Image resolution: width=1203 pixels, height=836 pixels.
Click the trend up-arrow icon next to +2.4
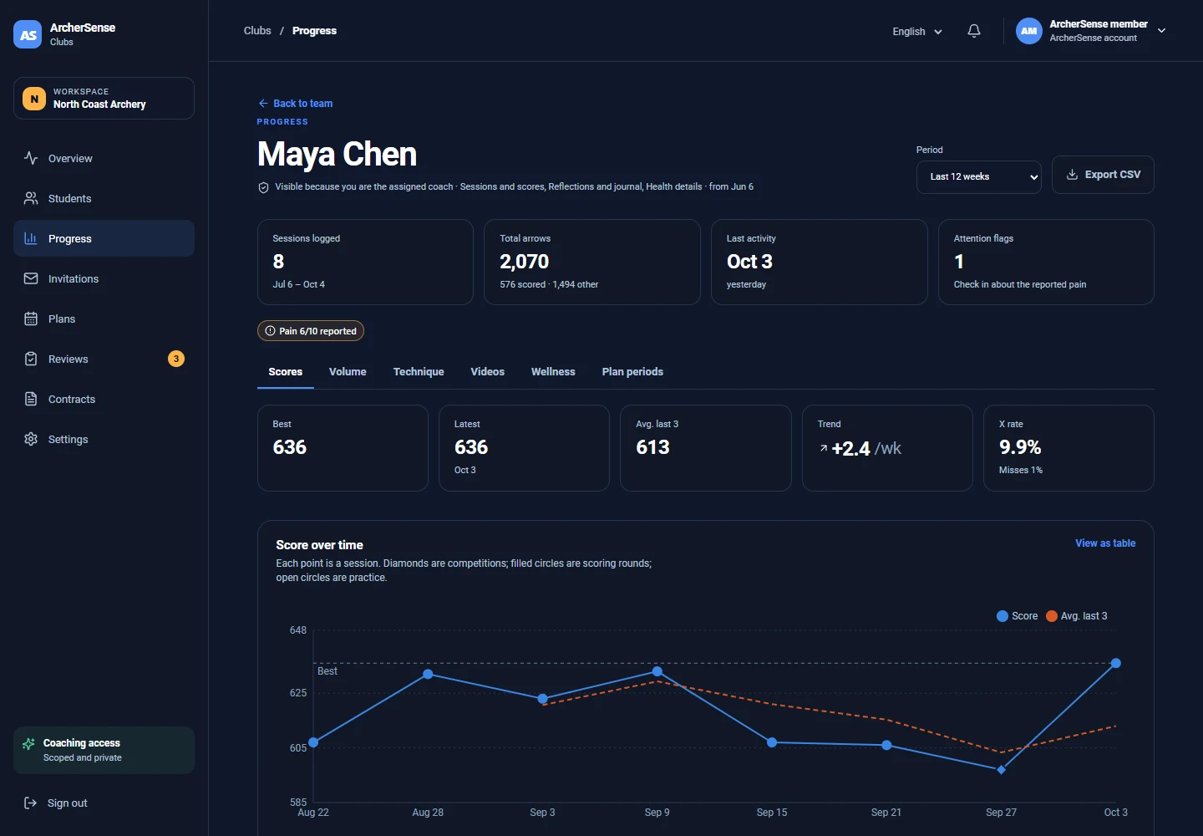[x=824, y=449]
